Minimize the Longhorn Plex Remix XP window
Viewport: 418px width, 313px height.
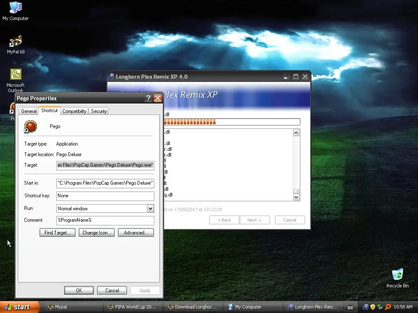pyautogui.click(x=285, y=77)
